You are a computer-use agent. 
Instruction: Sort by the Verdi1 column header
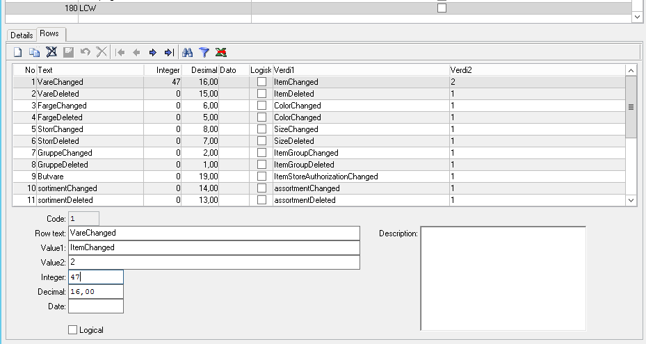point(360,70)
